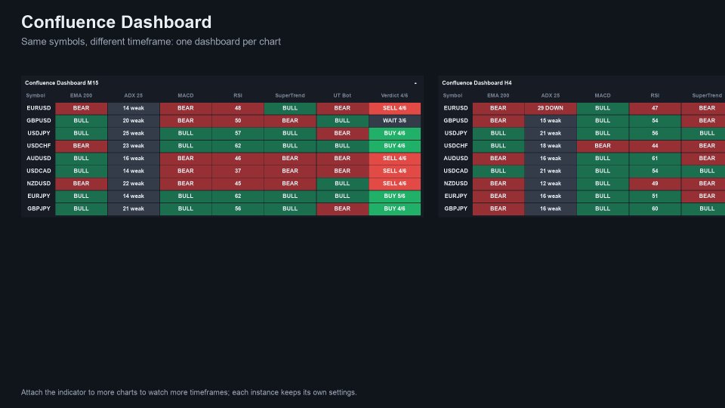
Task: Click M15 USDCHF EMA 200 BEAR cell
Action: point(81,145)
